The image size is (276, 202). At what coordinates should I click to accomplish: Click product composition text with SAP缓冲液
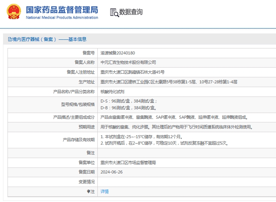click(174, 117)
